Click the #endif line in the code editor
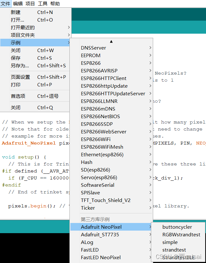 click(11, 185)
